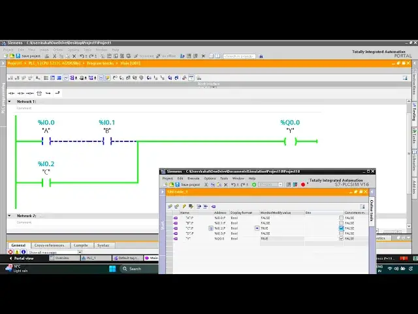Select contact "B" at %I0.1

point(107,141)
